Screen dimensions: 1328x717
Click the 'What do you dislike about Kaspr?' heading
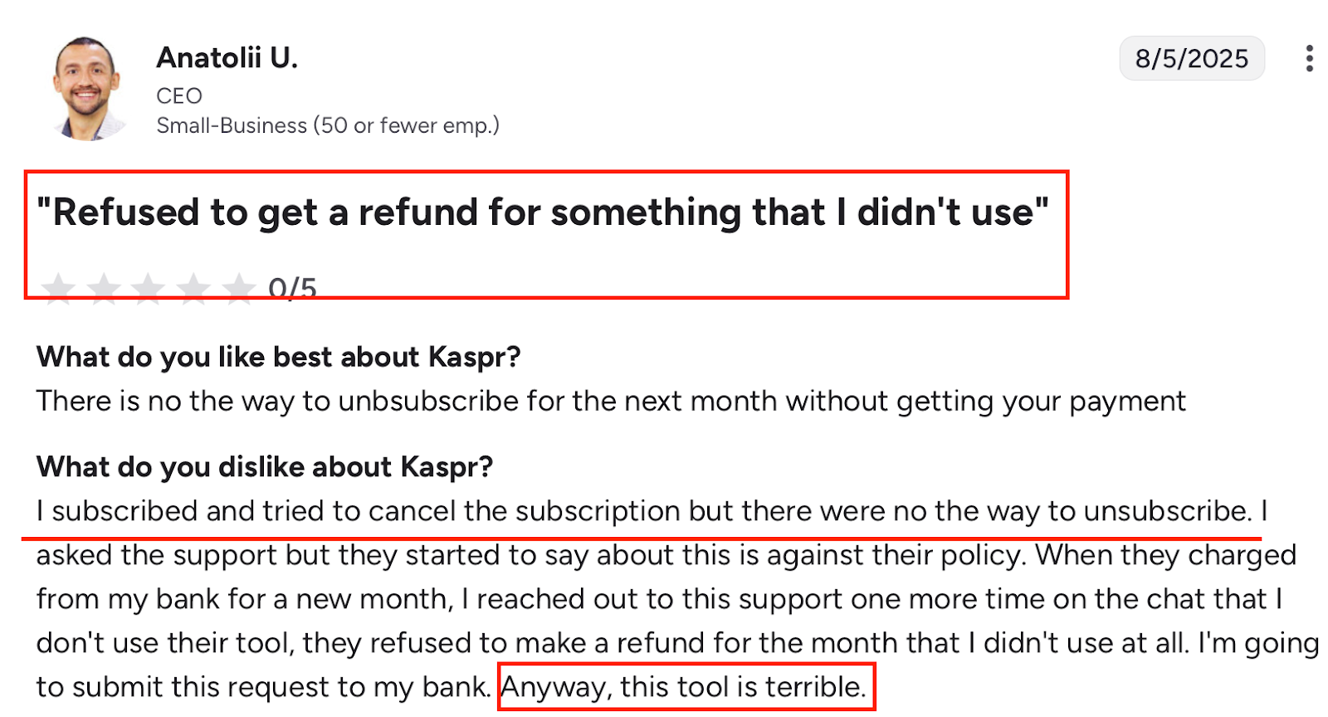point(264,466)
